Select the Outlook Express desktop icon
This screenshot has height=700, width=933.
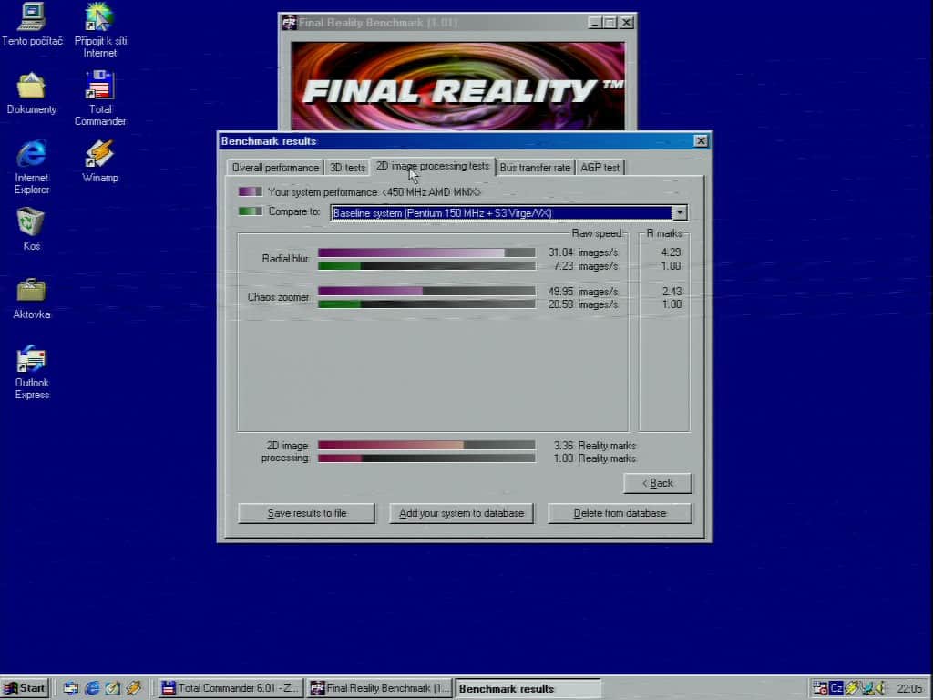point(32,372)
